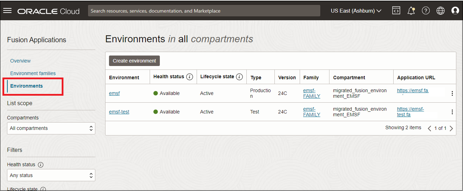
Task: Open the language globe icon
Action: pyautogui.click(x=440, y=11)
